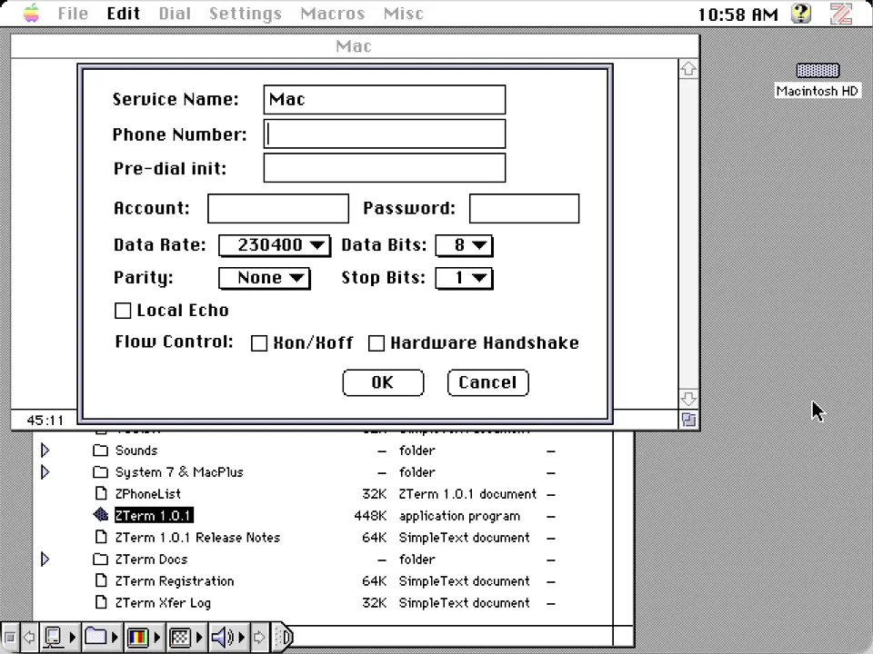This screenshot has width=873, height=654.
Task: Click the application menu icon at top right
Action: [841, 14]
